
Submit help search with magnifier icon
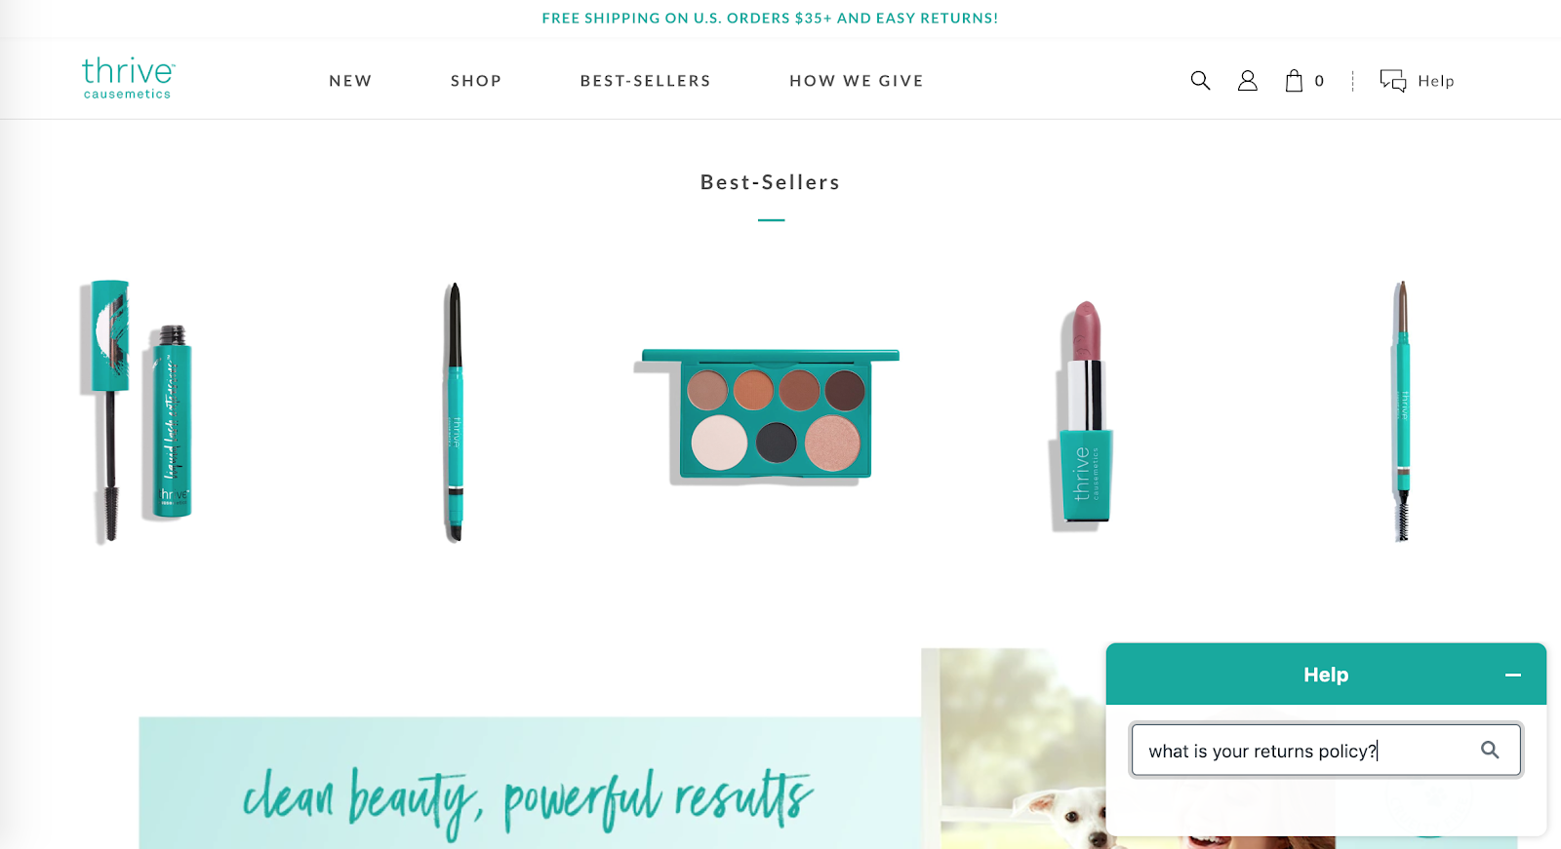tap(1490, 750)
